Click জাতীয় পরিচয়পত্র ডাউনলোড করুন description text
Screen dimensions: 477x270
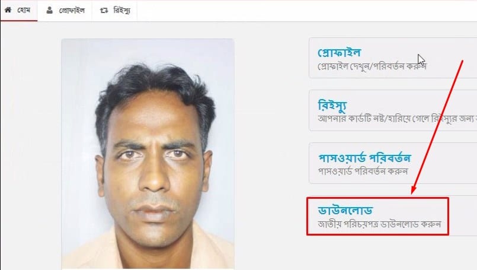379,224
